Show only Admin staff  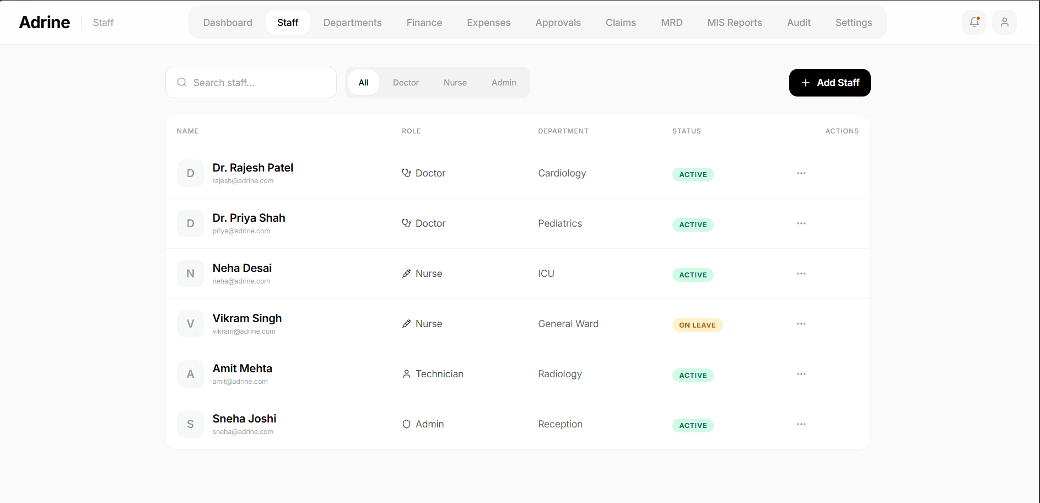pos(504,83)
